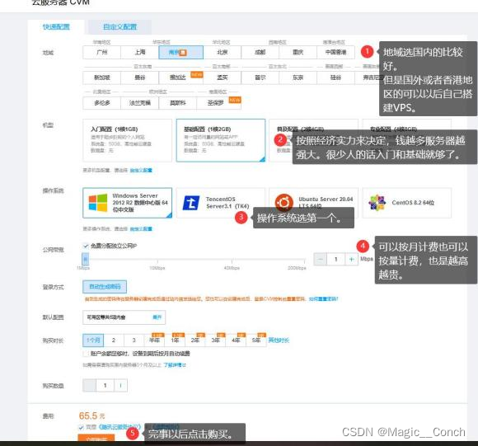Select the 多伦多 region
478x446 pixels.
click(x=102, y=103)
